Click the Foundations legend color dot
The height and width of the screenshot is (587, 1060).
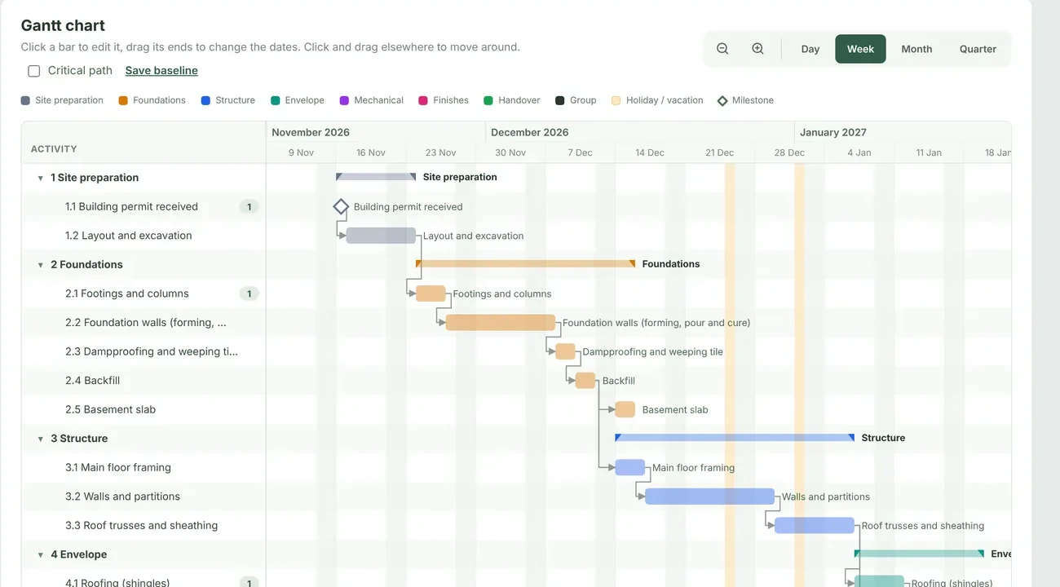coord(123,100)
